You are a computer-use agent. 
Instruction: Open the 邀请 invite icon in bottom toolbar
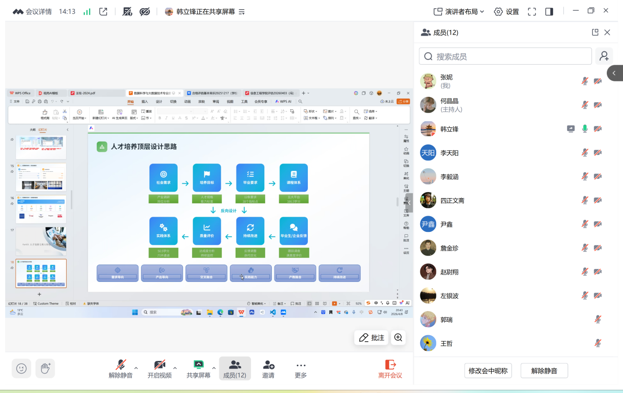coord(268,368)
